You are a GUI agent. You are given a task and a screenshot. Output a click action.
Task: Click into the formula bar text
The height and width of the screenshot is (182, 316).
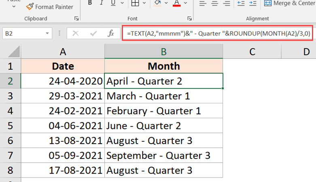218,33
